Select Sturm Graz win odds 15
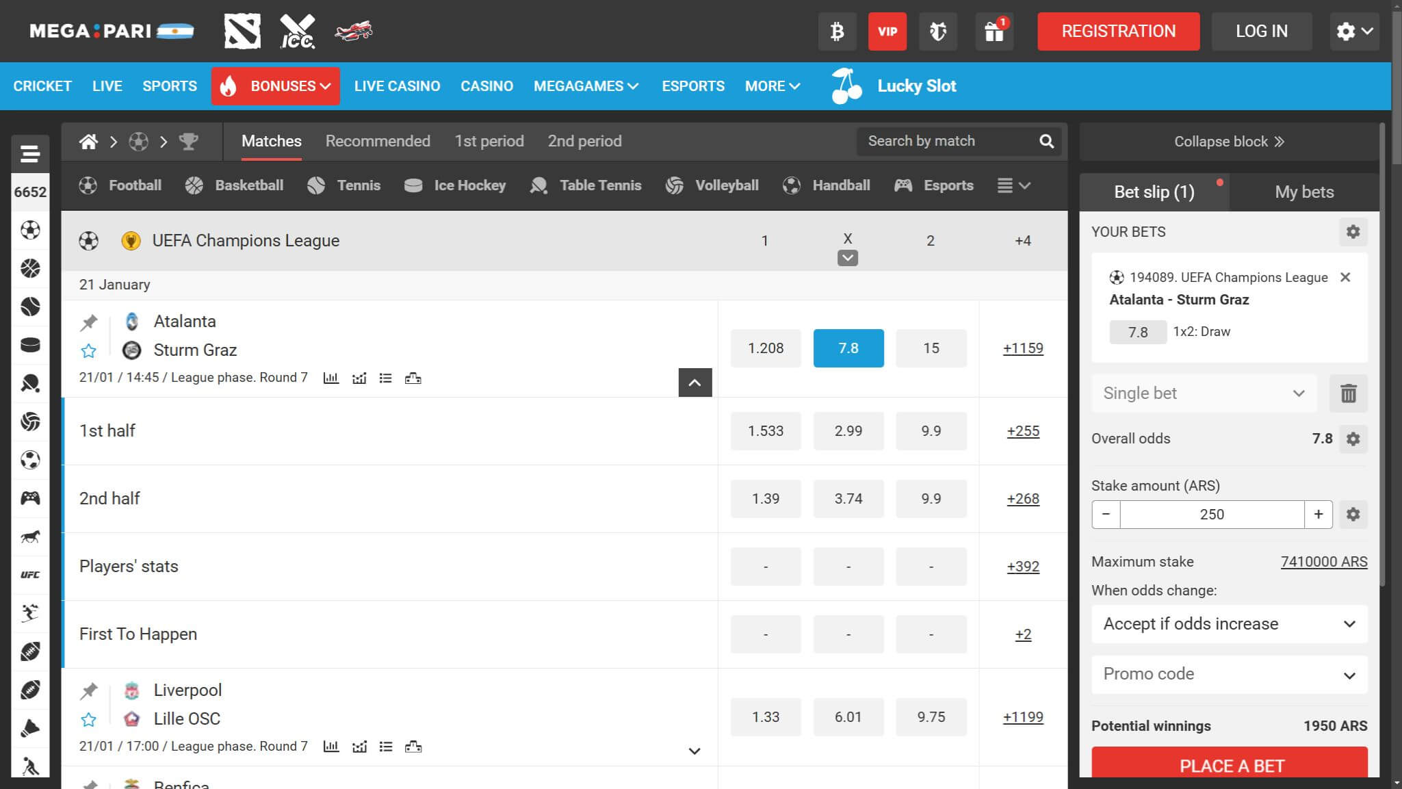The image size is (1402, 789). click(x=931, y=348)
